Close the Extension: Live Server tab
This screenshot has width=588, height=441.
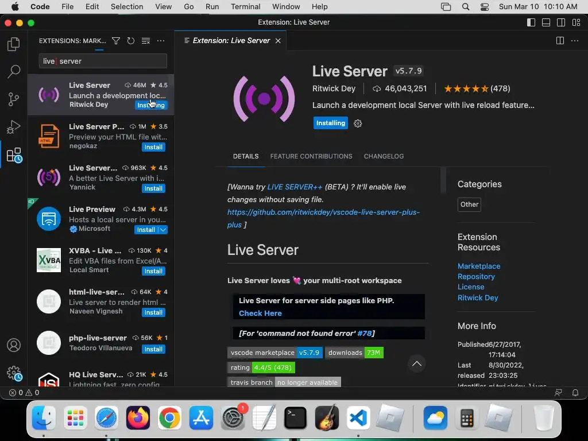click(278, 41)
